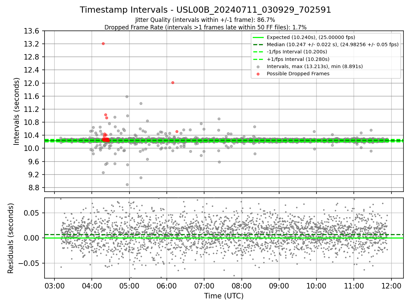Click the plot title 'Timestamp Intervals - USL00B_20240711_030929_702591'

coord(206,10)
